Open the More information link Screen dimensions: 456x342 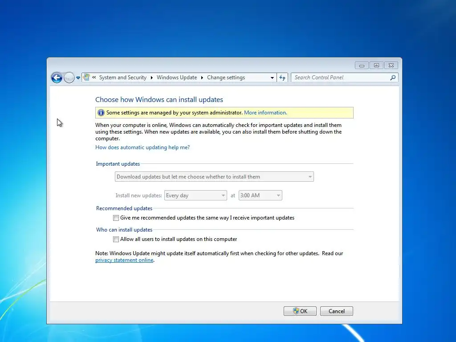(x=265, y=113)
